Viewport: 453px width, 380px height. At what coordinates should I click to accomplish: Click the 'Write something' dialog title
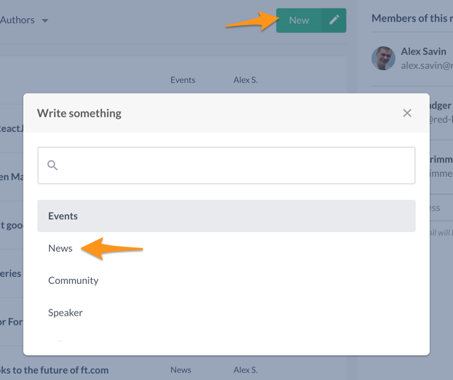pos(79,113)
